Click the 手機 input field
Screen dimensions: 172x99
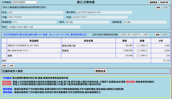coord(36,17)
